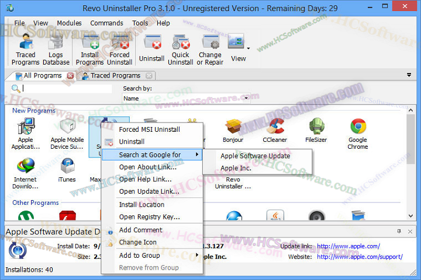Choose Install Location in context menu
This screenshot has height=280, width=421.
coord(152,204)
